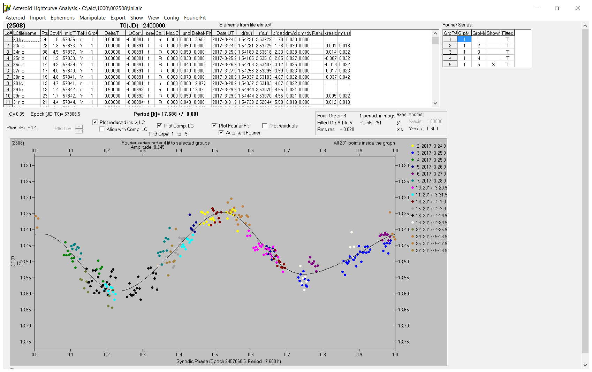Click main window scrollbar up arrow

click(x=585, y=25)
